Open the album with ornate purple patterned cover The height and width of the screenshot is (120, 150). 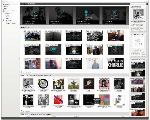104,84
